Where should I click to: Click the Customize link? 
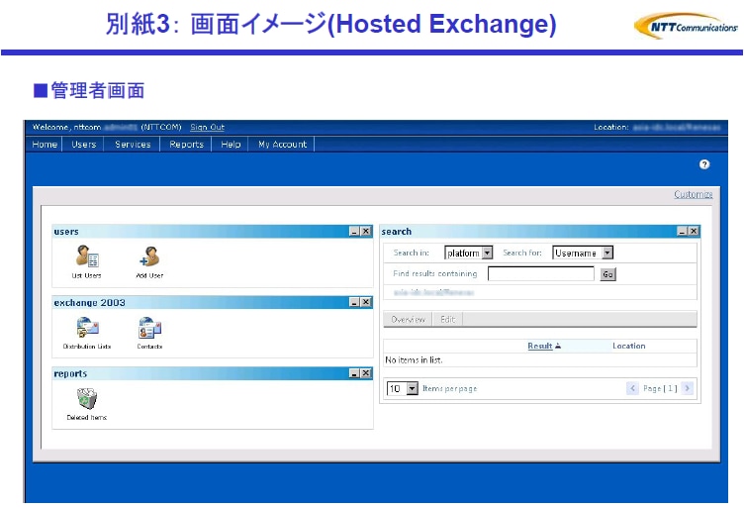coord(694,194)
